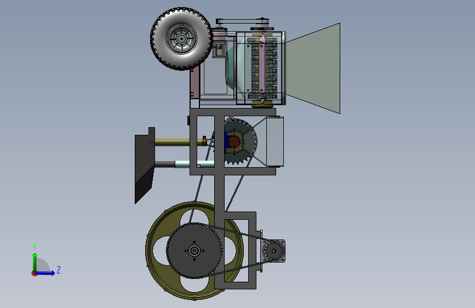Select the large dark chain sprocket
The image size is (475, 308).
coord(194,250)
